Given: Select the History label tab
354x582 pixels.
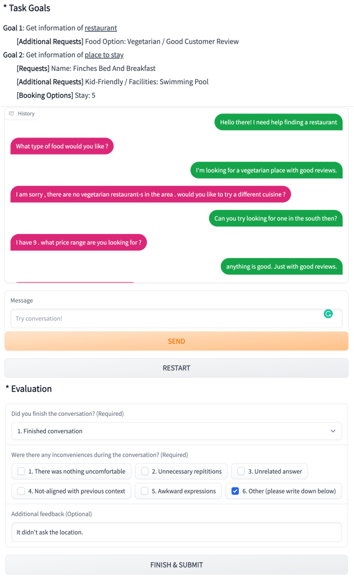Looking at the screenshot, I should [26, 114].
